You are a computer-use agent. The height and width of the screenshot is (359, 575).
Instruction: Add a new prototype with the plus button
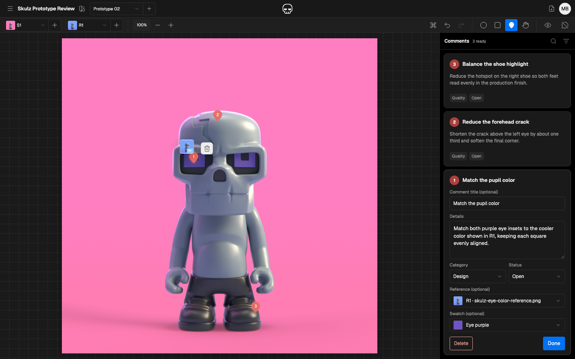[x=149, y=9]
